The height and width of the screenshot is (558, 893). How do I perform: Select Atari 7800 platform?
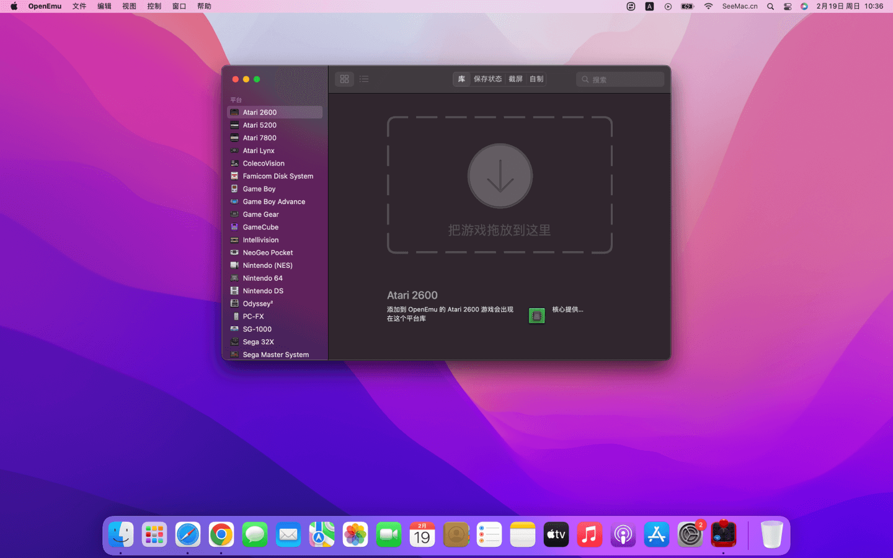[x=275, y=138]
